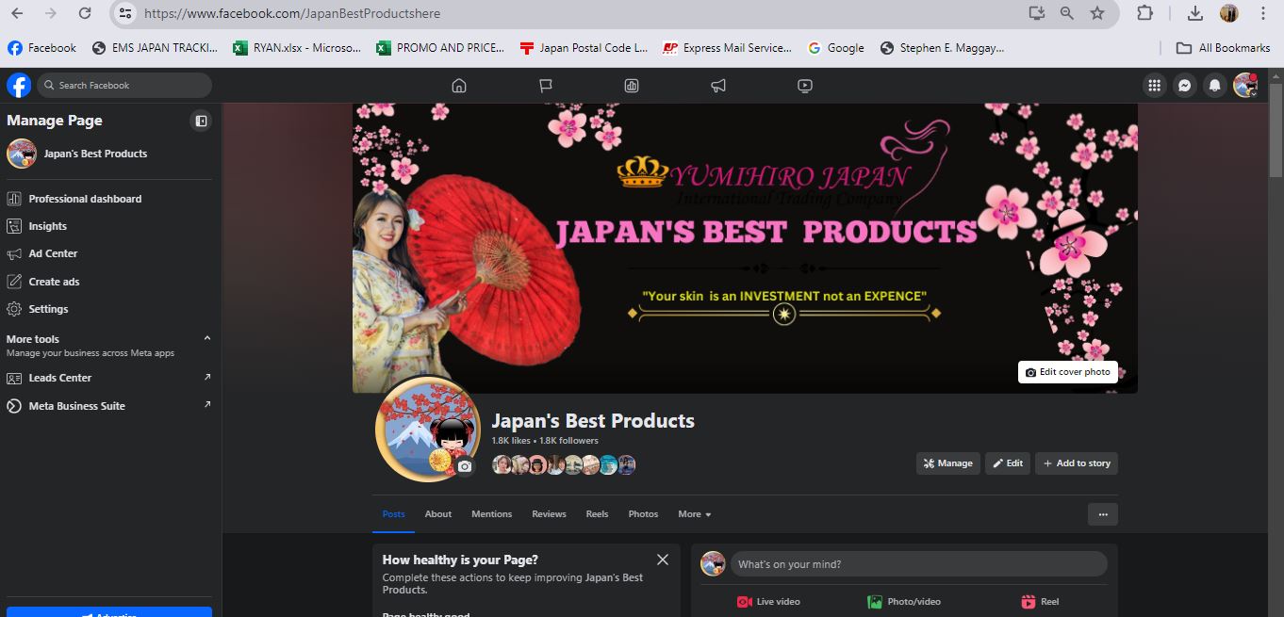1284x617 pixels.
Task: Click the browser address bar URL
Action: click(x=292, y=13)
